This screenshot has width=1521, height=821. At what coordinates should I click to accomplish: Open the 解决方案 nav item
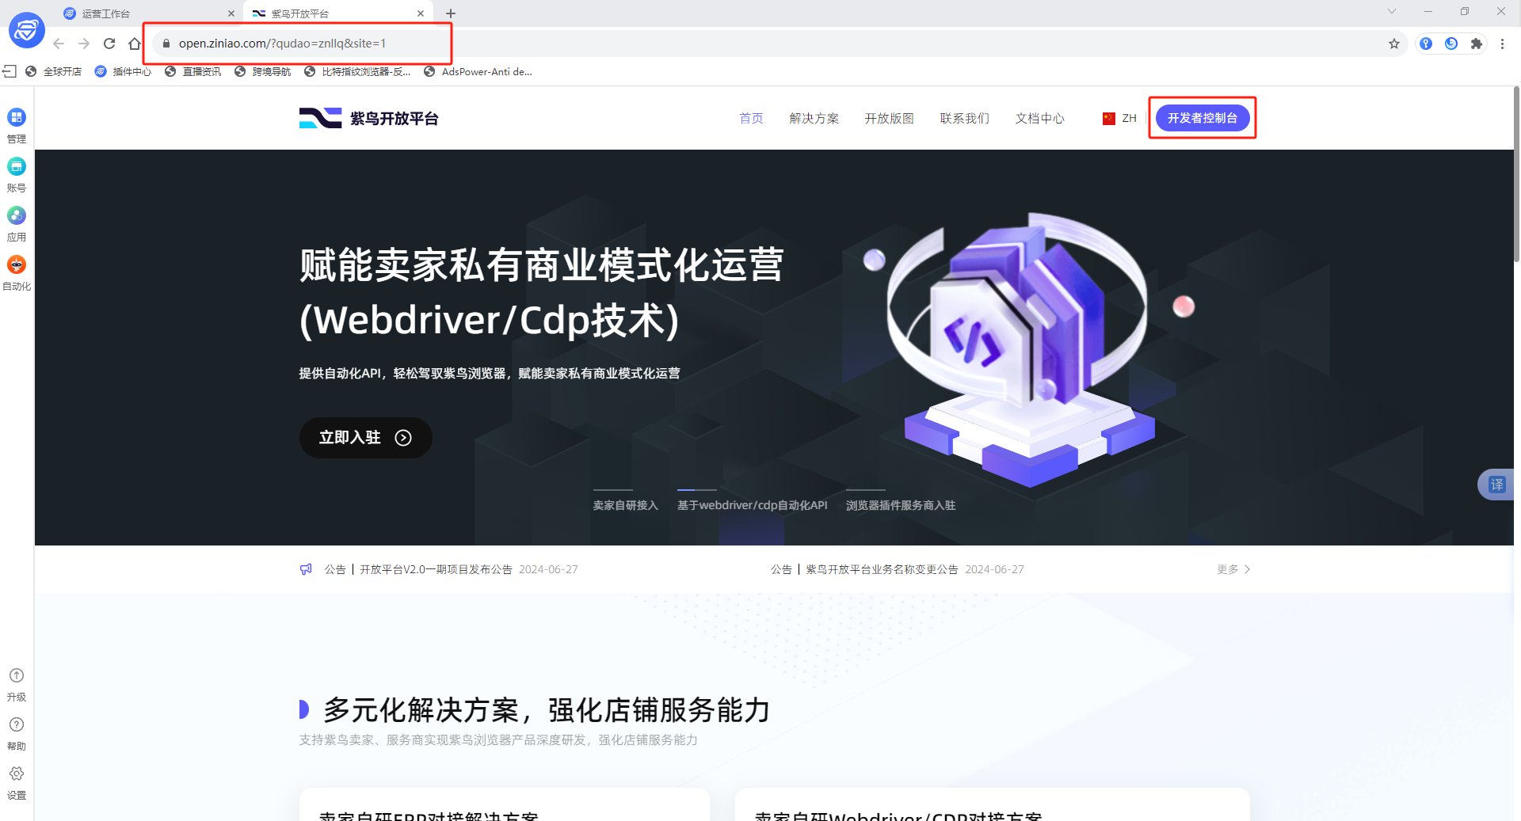pyautogui.click(x=814, y=118)
